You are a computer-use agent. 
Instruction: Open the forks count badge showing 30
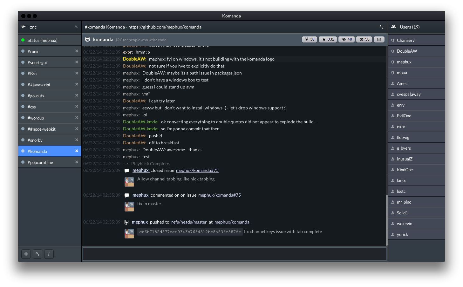[x=310, y=39]
